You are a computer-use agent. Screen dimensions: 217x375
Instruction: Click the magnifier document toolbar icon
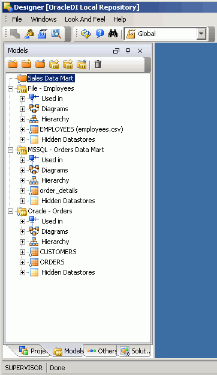pyautogui.click(x=56, y=34)
